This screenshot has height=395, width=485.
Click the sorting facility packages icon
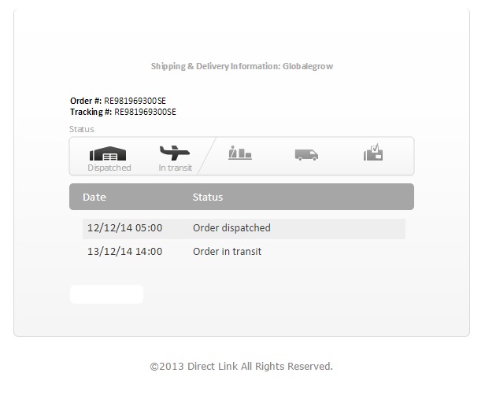pyautogui.click(x=240, y=153)
